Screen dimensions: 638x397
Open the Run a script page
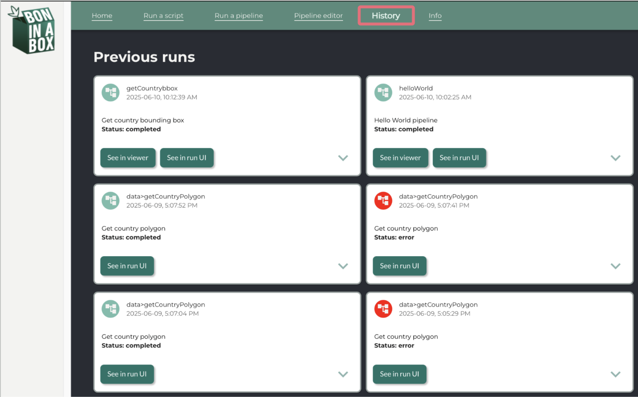point(163,16)
